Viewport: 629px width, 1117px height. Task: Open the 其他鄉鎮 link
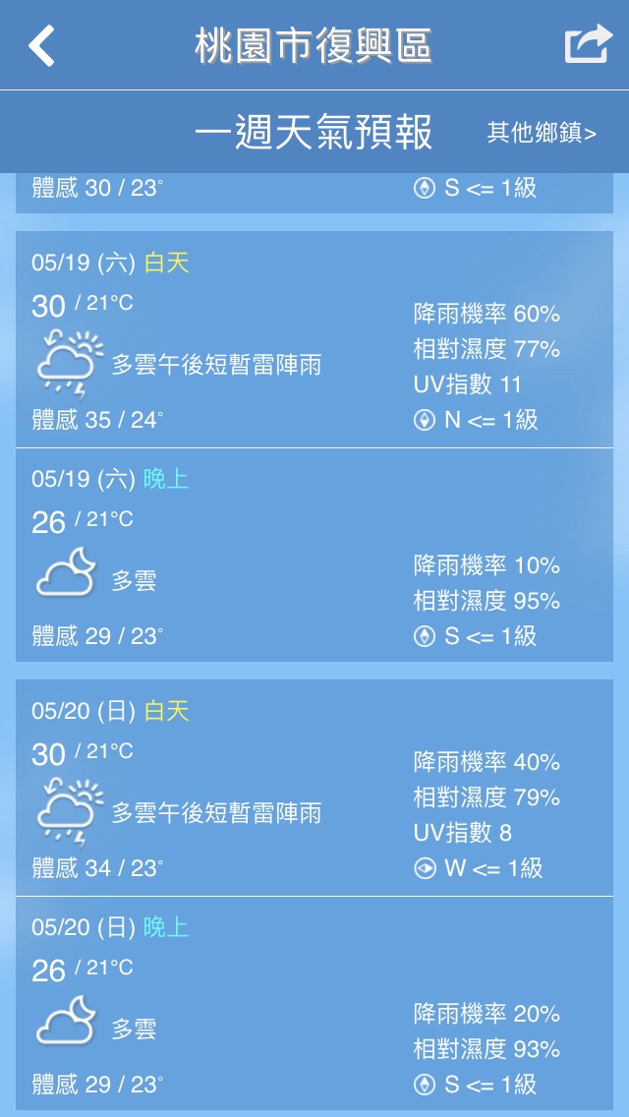click(542, 133)
